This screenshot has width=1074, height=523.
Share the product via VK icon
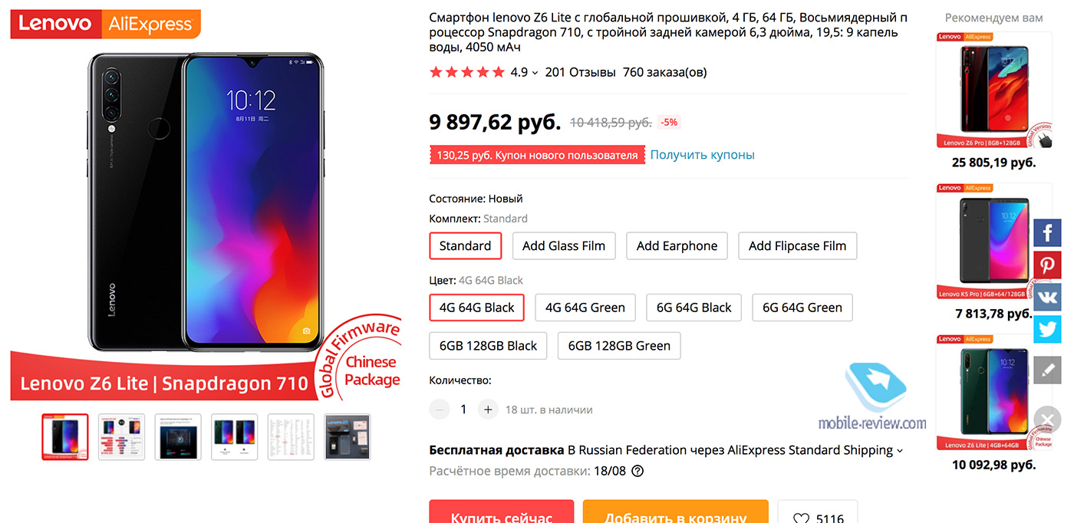pyautogui.click(x=1047, y=297)
